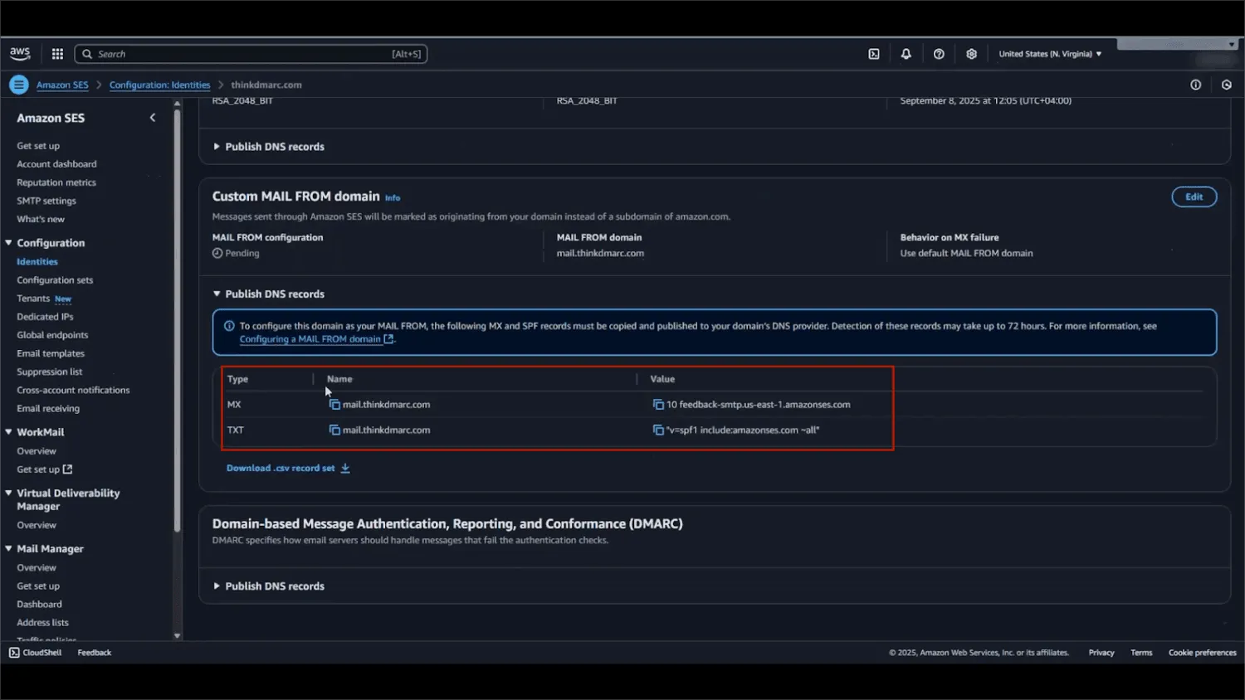The height and width of the screenshot is (700, 1245).
Task: Open Email receiving
Action: tap(48, 408)
